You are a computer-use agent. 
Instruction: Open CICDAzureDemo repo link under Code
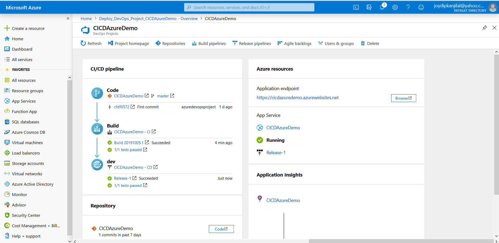129,96
